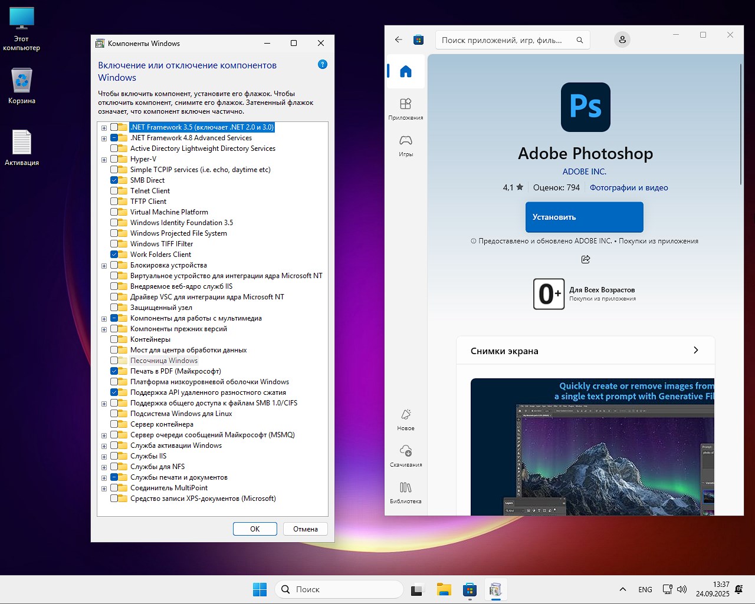The height and width of the screenshot is (604, 755).
Task: Open the Games section in Store sidebar
Action: coord(405,145)
